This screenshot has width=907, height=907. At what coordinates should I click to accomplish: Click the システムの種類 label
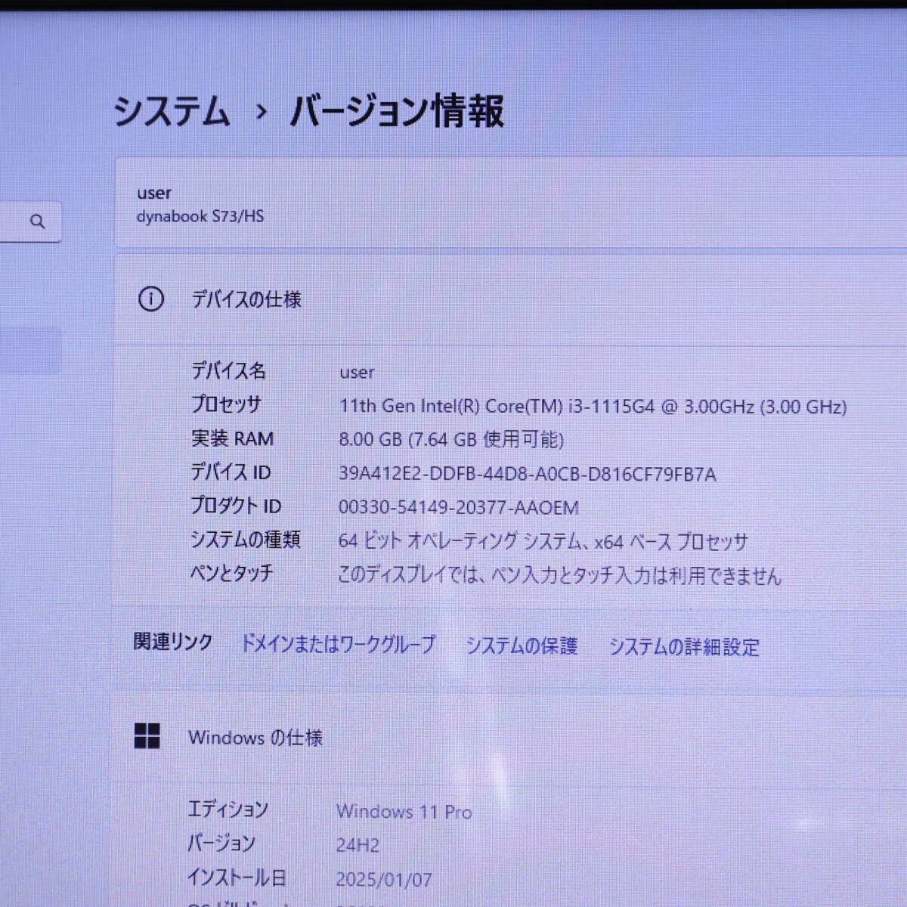point(246,540)
